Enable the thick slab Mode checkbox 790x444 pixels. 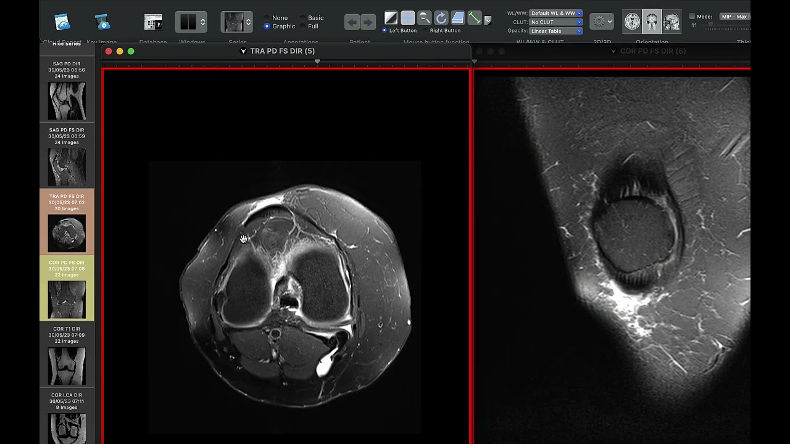coord(692,17)
